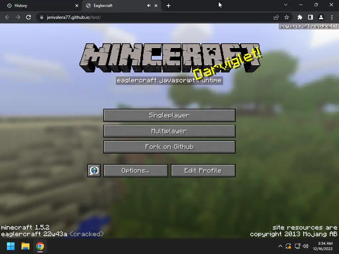Image resolution: width=339 pixels, height=254 pixels.
Task: Click the Fork on Github button
Action: pos(169,147)
